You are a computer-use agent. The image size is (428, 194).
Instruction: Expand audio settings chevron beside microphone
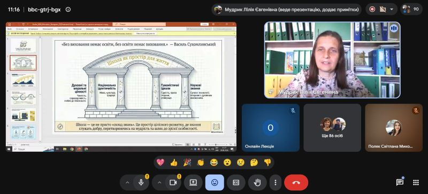tap(127, 183)
